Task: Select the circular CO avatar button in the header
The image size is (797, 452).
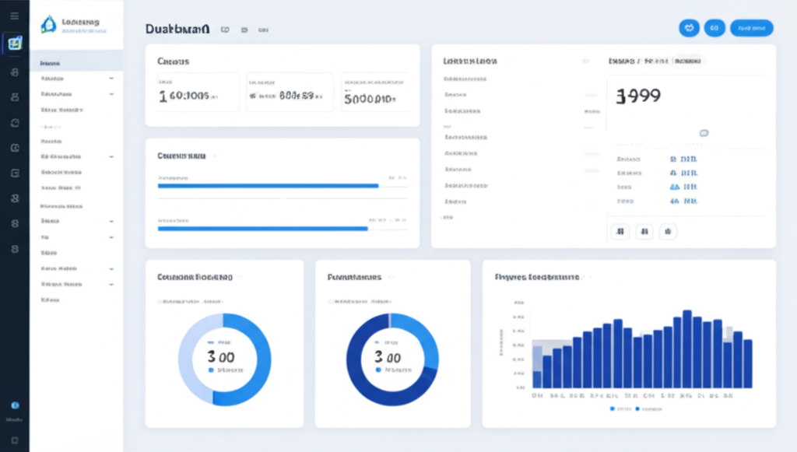Action: (x=714, y=27)
